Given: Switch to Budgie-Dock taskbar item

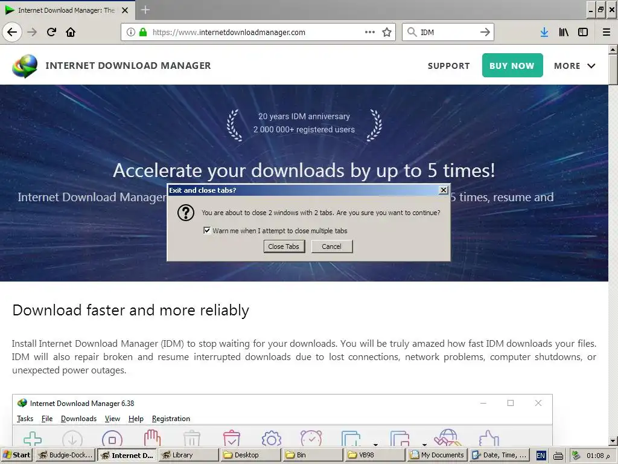Looking at the screenshot, I should pos(66,455).
